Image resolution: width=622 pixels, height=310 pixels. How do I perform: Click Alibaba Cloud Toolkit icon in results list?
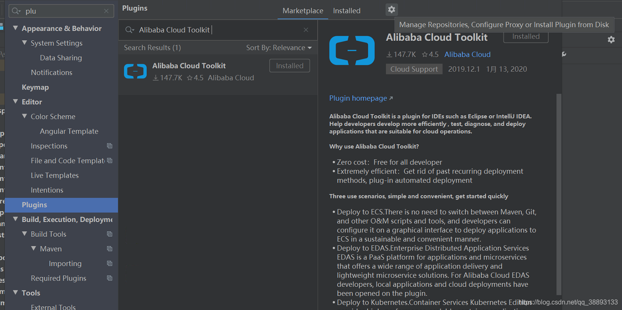coord(135,71)
